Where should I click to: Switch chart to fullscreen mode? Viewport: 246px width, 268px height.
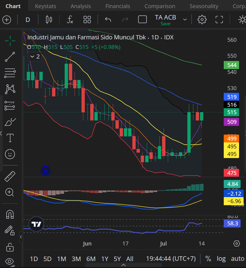(x=219, y=20)
